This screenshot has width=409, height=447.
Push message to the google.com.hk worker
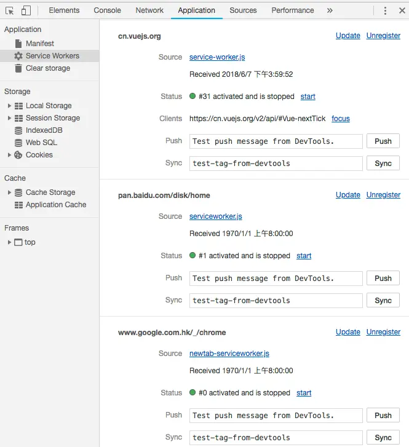pyautogui.click(x=383, y=416)
